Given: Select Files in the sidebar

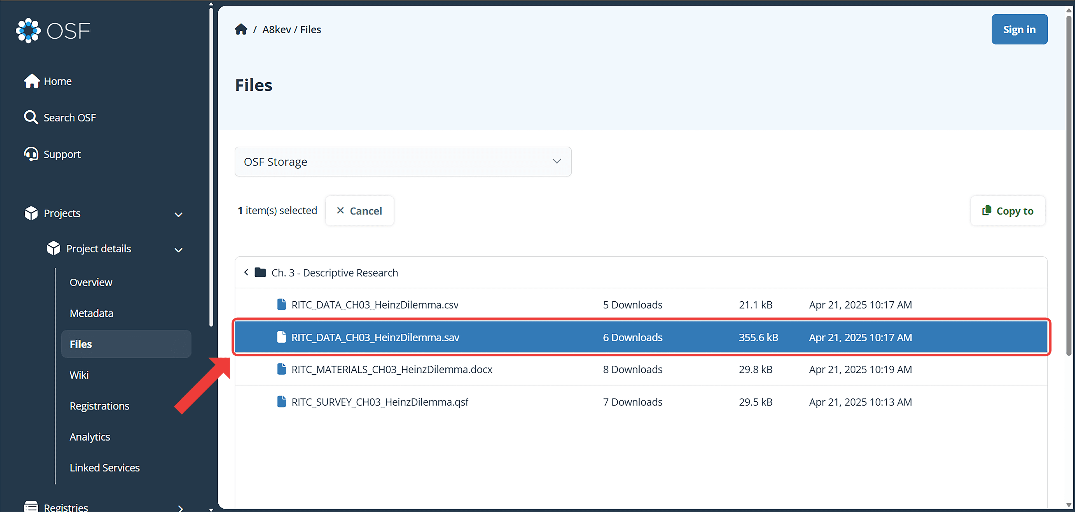Looking at the screenshot, I should pyautogui.click(x=126, y=344).
